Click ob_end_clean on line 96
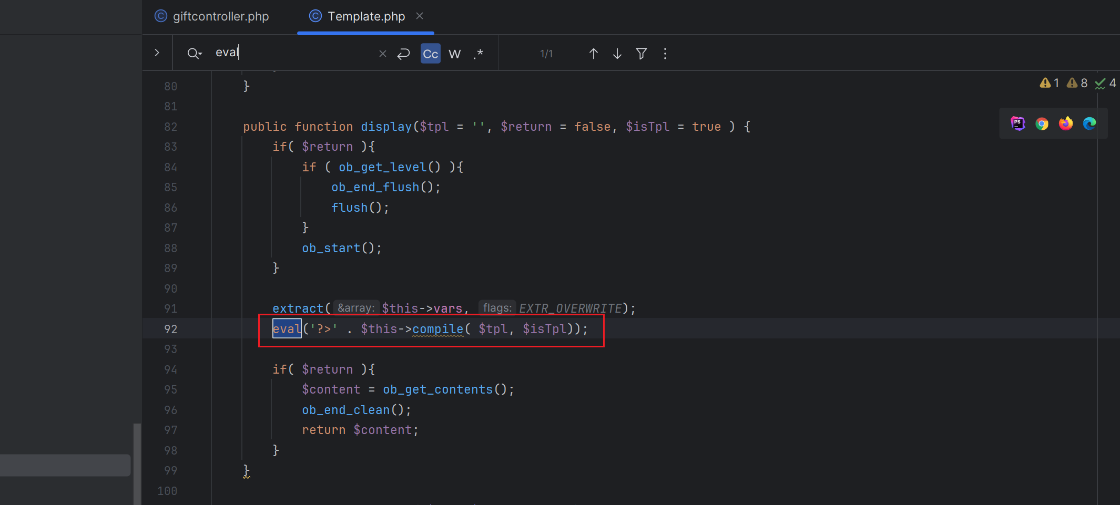The width and height of the screenshot is (1120, 505). pos(345,410)
